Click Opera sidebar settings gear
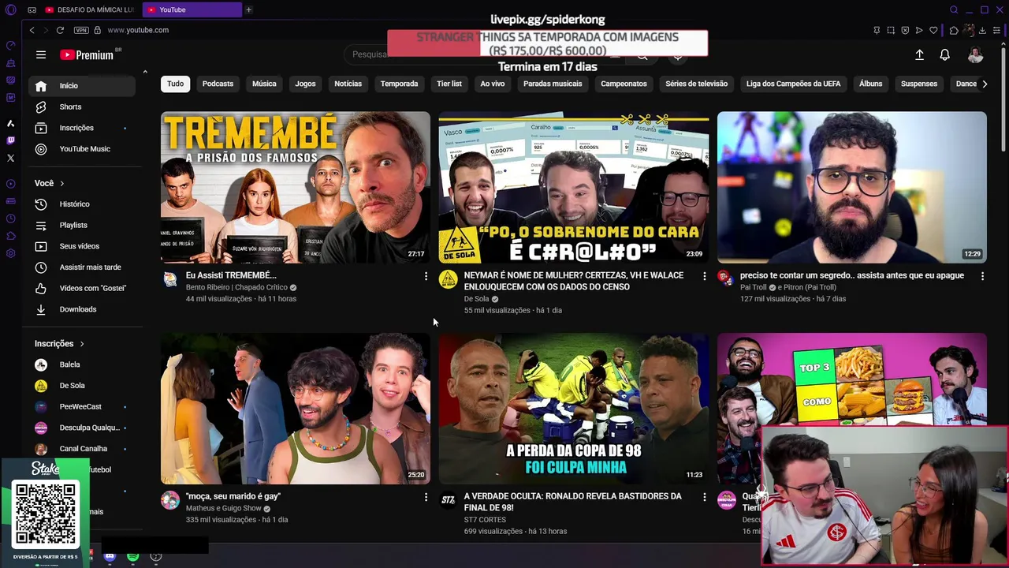Image resolution: width=1009 pixels, height=568 pixels. (10, 253)
